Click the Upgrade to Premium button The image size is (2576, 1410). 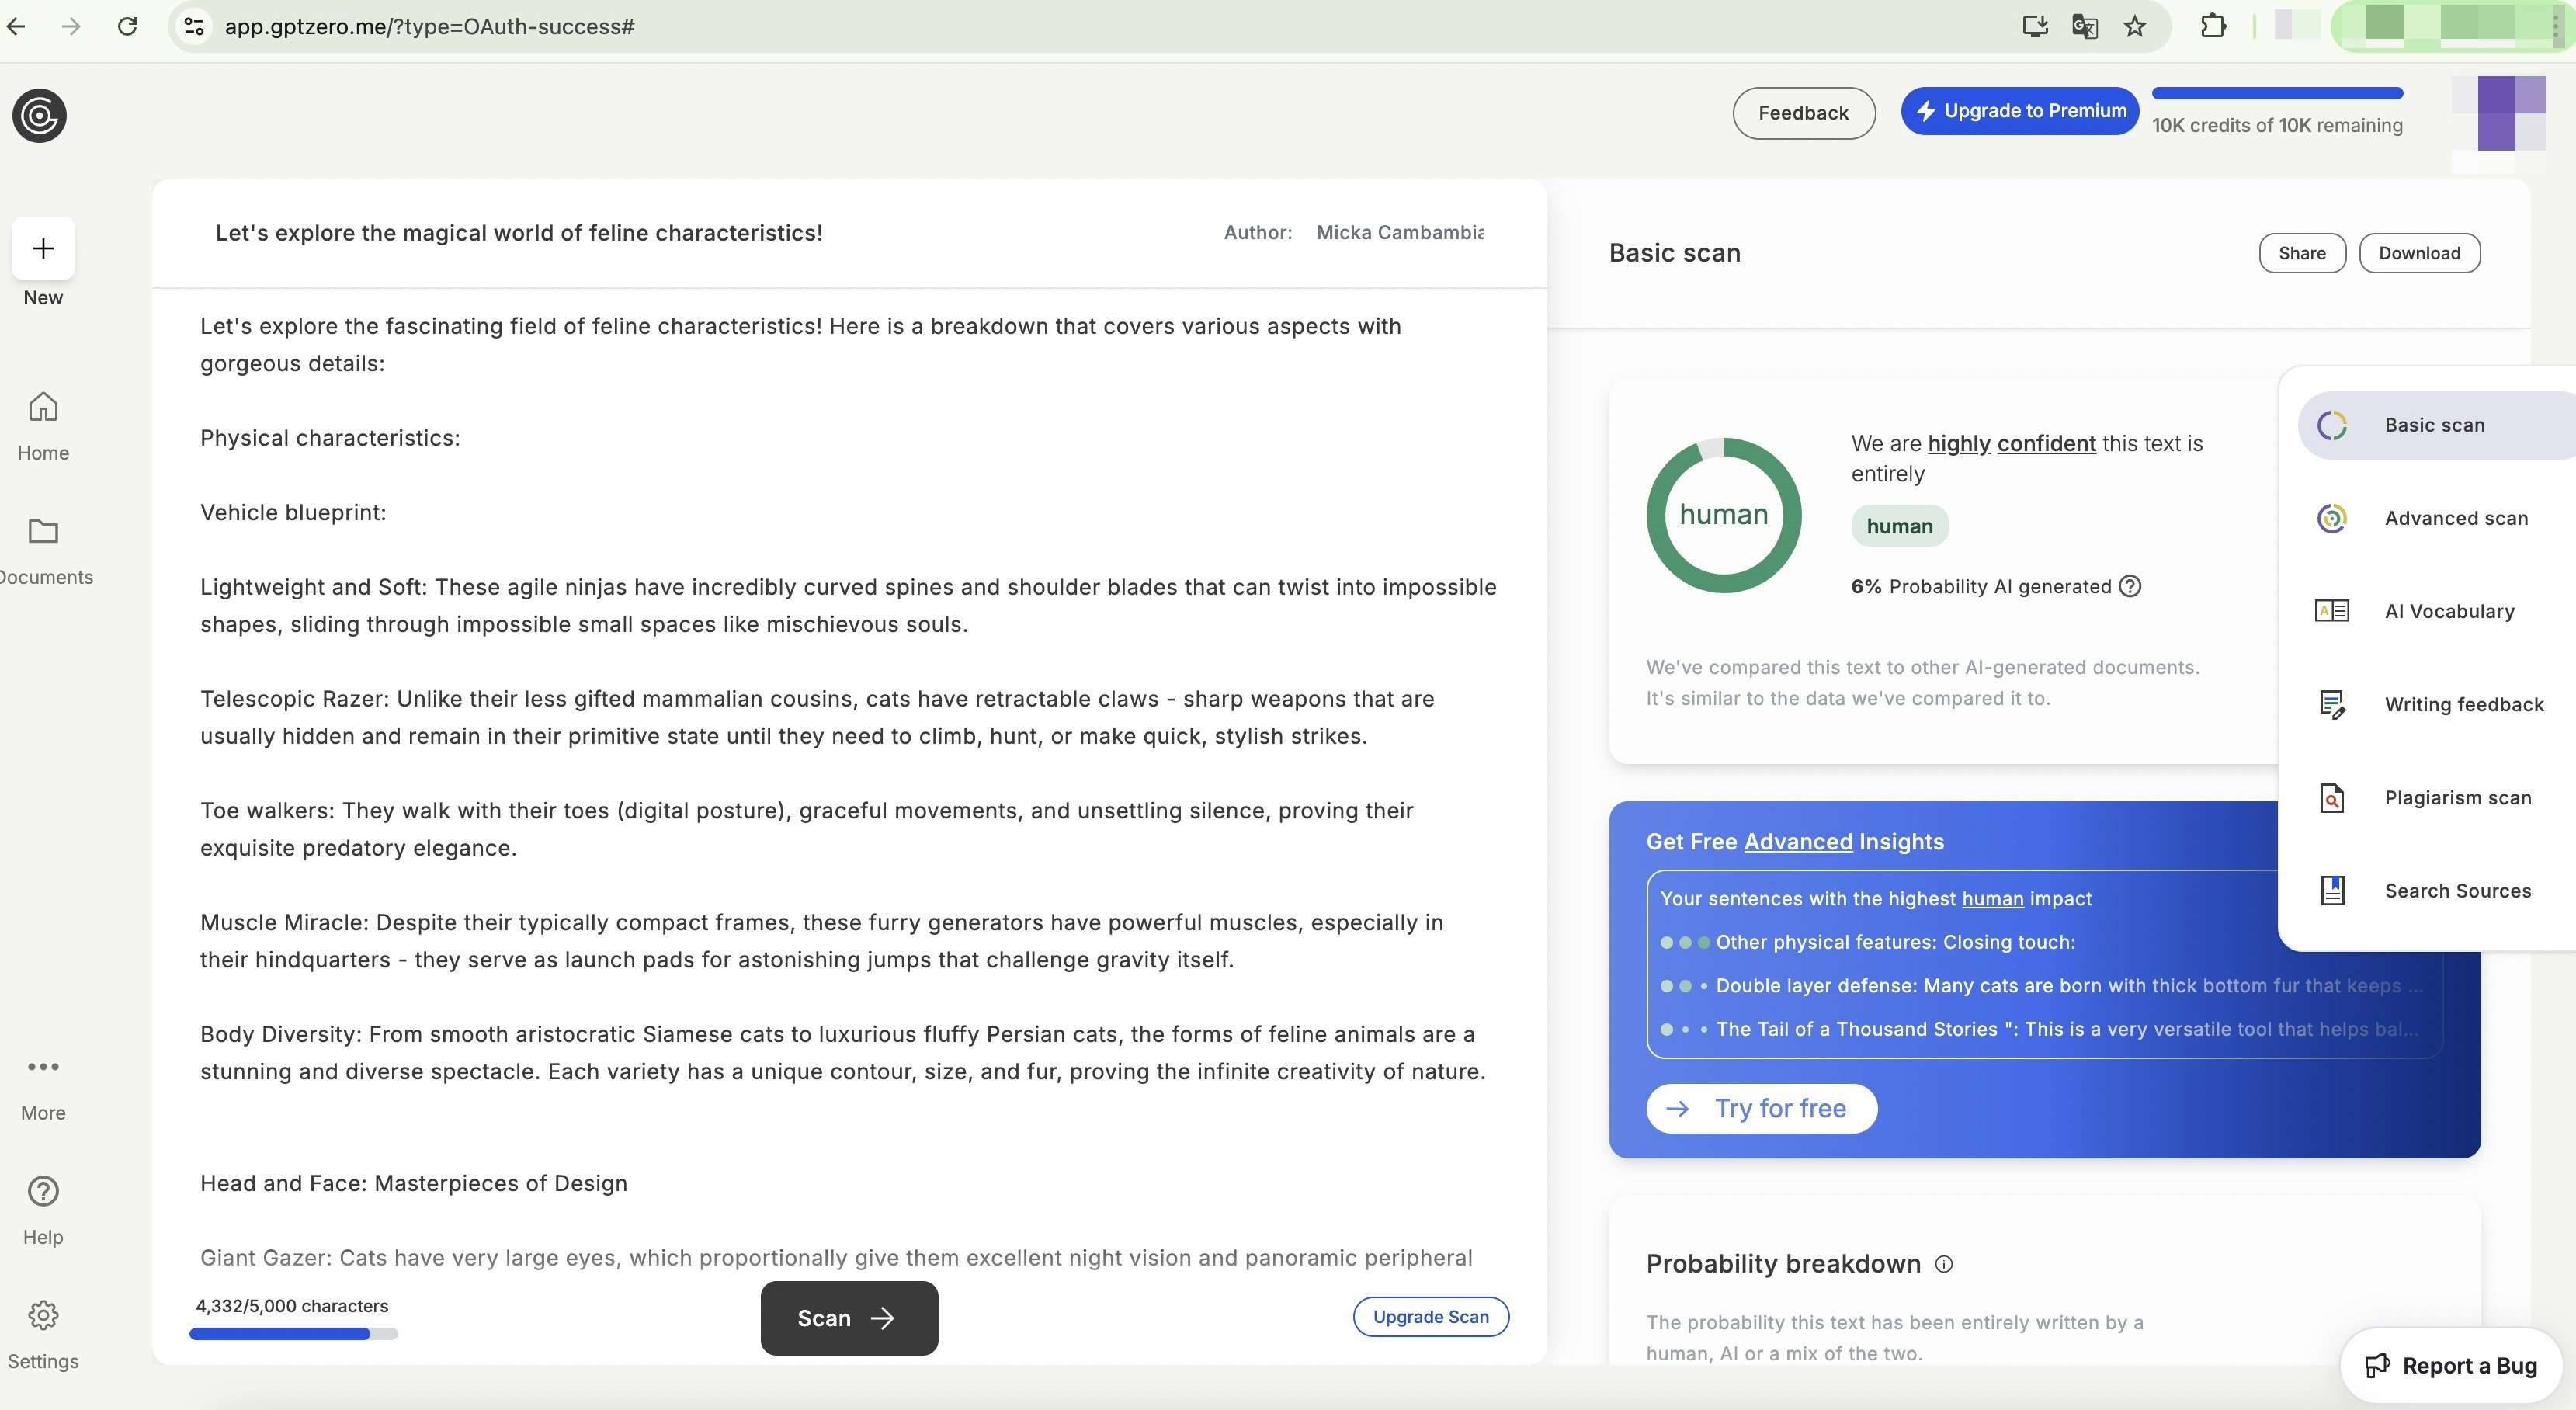[2019, 111]
